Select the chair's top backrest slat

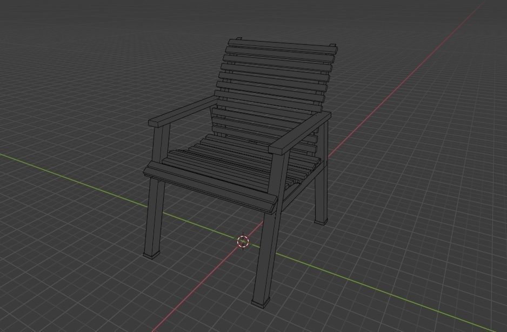click(283, 47)
